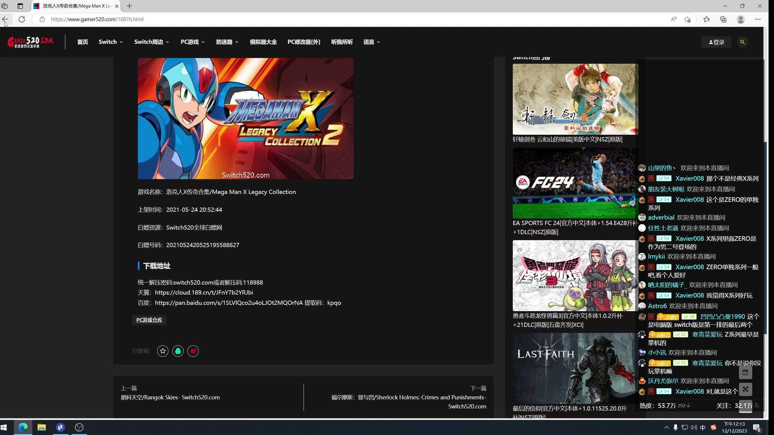Show hidden system tray icons
The height and width of the screenshot is (435, 774).
666,427
